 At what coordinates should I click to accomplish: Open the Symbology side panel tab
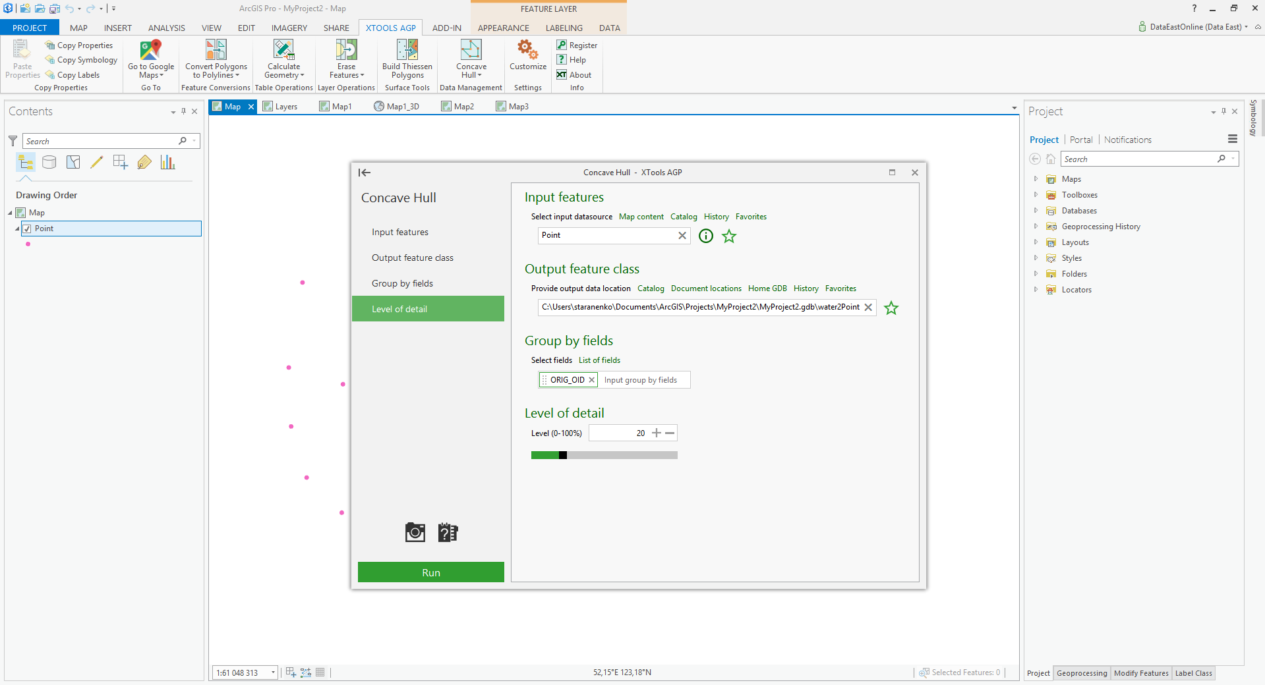point(1254,117)
